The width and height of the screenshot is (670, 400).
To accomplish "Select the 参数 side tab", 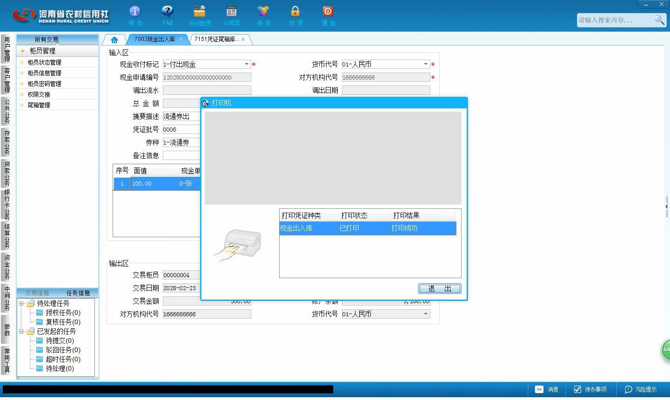I will (7, 329).
